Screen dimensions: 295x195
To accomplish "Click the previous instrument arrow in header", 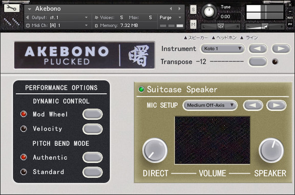I will [171, 9].
